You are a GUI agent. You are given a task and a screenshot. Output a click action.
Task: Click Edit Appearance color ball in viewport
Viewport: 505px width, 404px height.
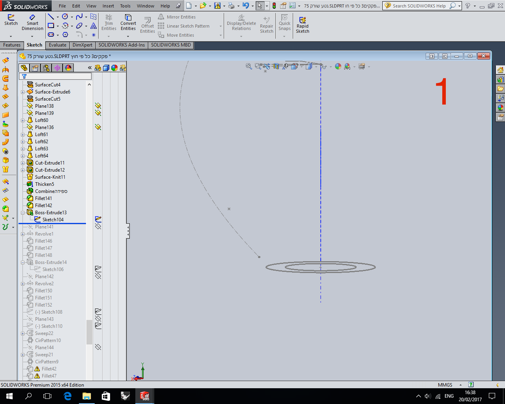338,66
